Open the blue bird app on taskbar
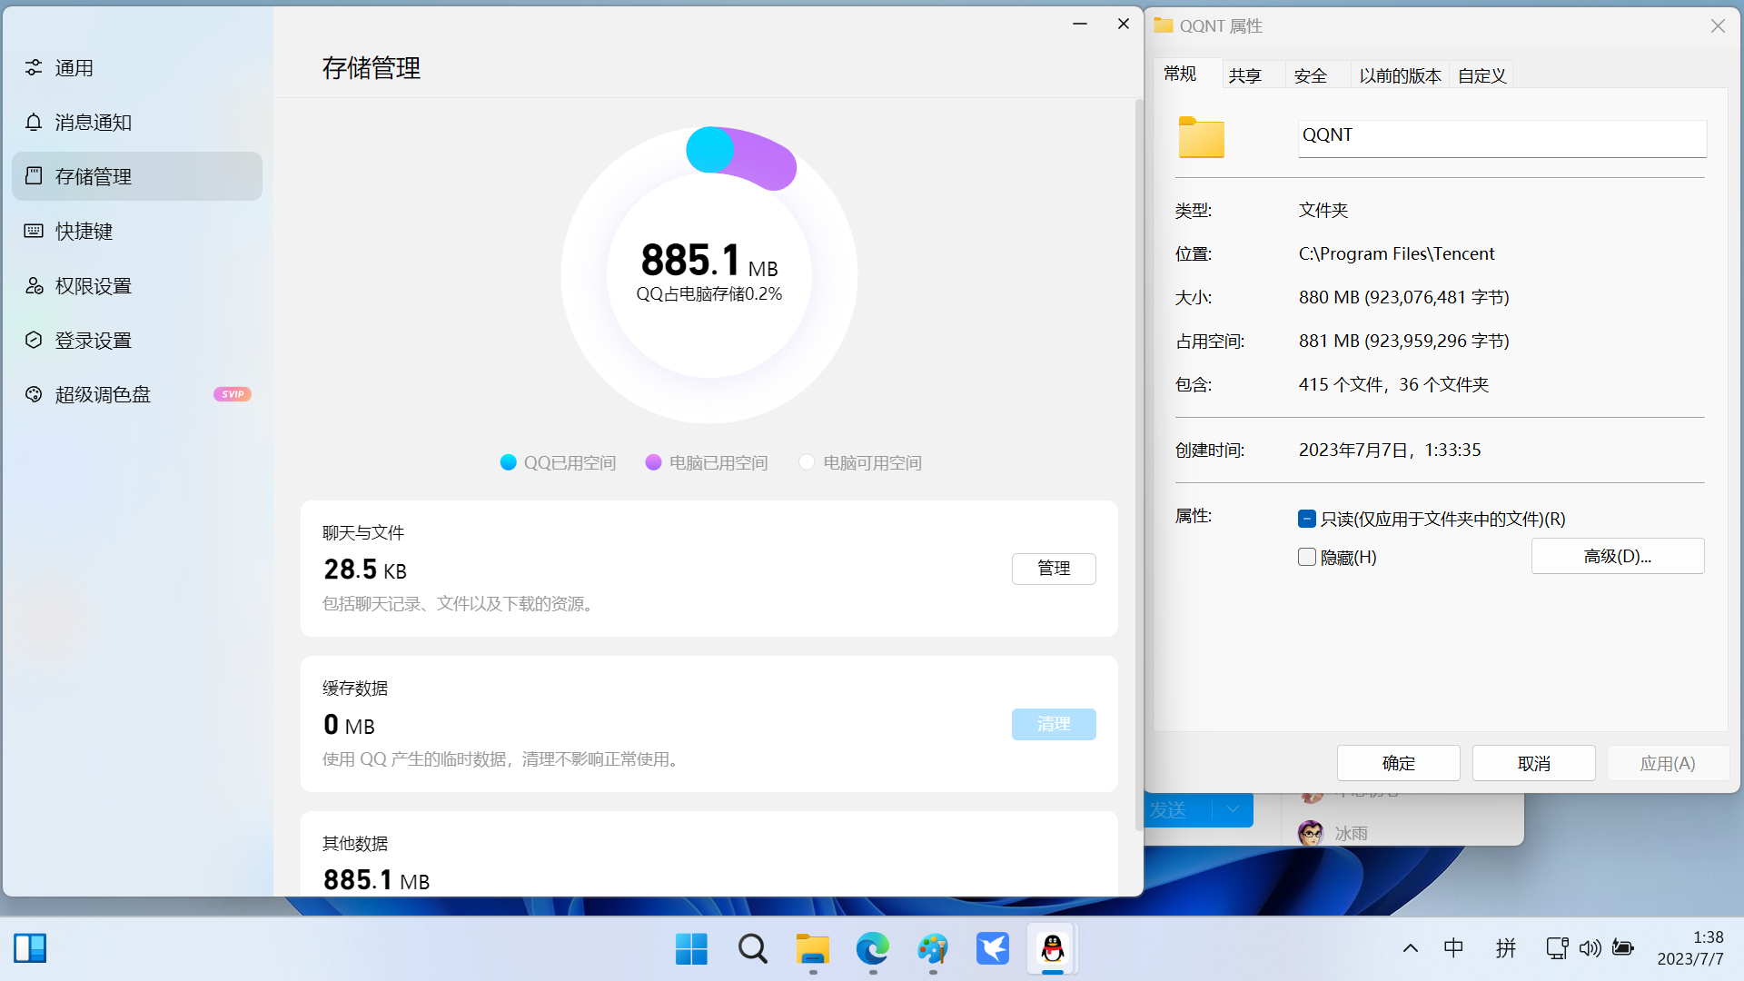The width and height of the screenshot is (1744, 981). 993,949
